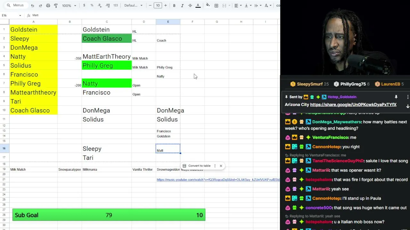Open the share.google link in pinned message
This screenshot has width=410, height=230.
[353, 105]
